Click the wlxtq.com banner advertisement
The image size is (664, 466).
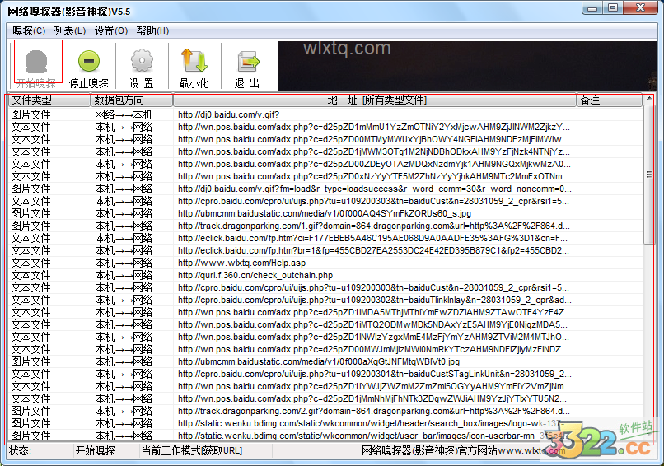pos(466,66)
